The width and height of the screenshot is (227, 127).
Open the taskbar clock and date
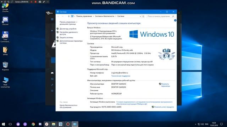point(214,124)
